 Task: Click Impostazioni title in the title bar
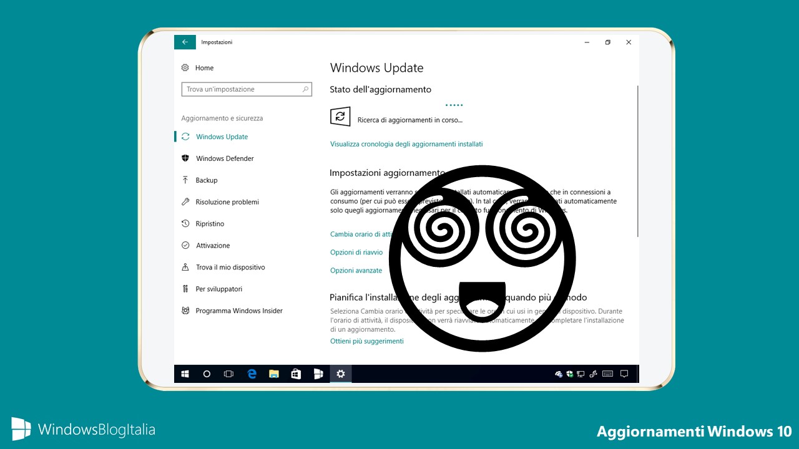pyautogui.click(x=217, y=42)
